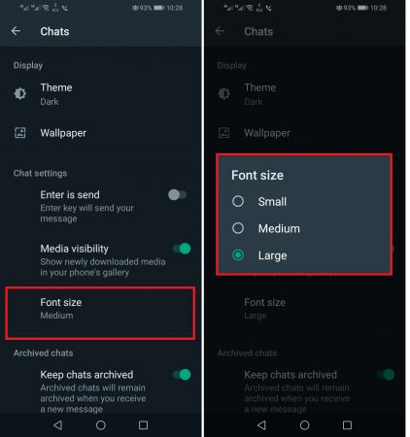Open the Wallpaper setting on left screen
The image size is (410, 437).
[x=100, y=133]
